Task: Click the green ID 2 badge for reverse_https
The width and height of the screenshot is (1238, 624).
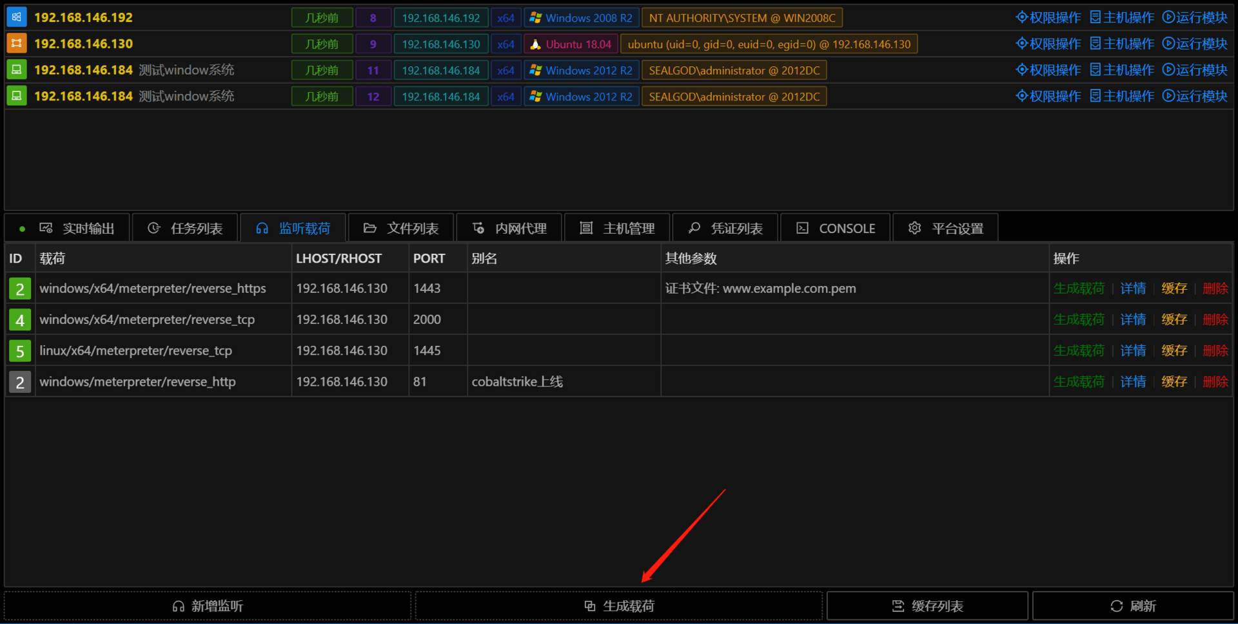Action: (20, 288)
